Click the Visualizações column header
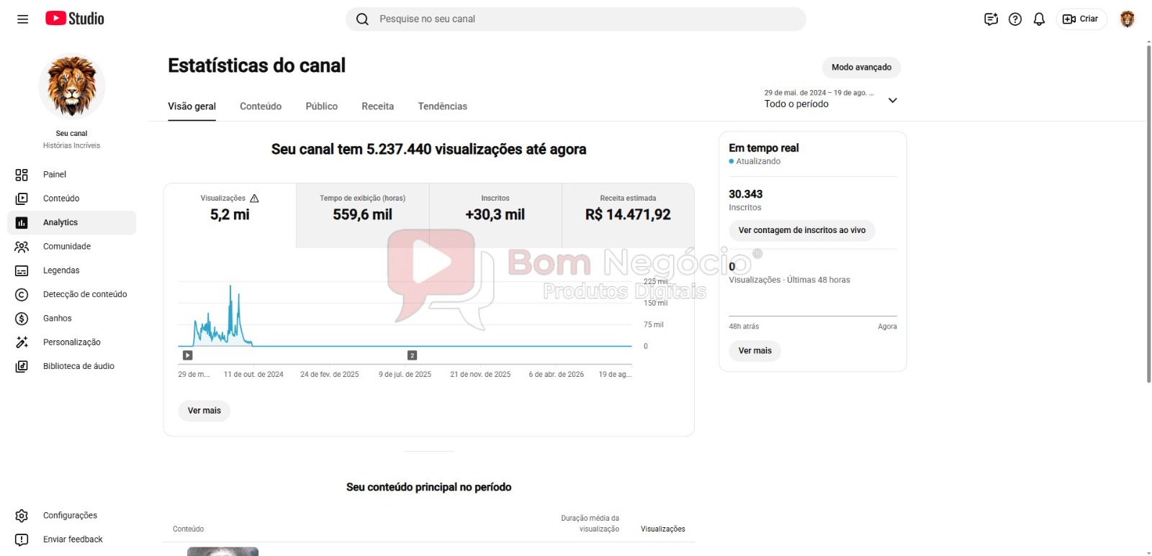Screen dimensions: 1152x556 pos(662,529)
